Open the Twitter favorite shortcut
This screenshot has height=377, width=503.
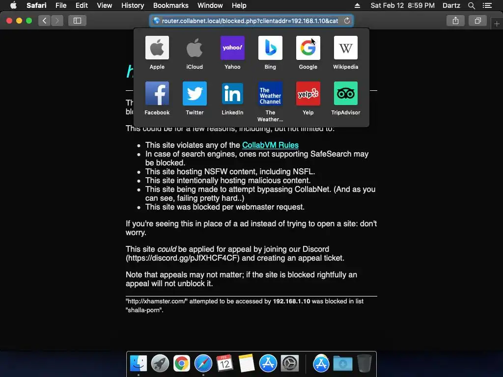tap(195, 93)
